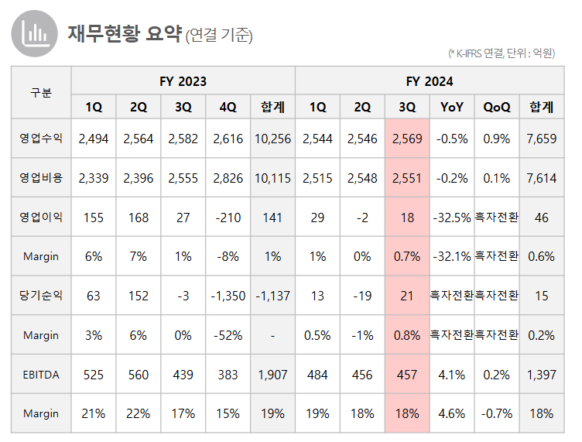Click the 재무현황 요약 title text
Image resolution: width=582 pixels, height=442 pixels.
click(124, 33)
